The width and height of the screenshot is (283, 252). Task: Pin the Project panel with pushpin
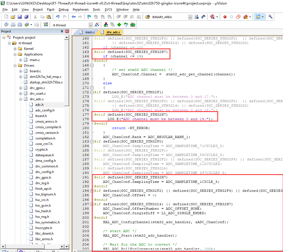click(x=62, y=31)
